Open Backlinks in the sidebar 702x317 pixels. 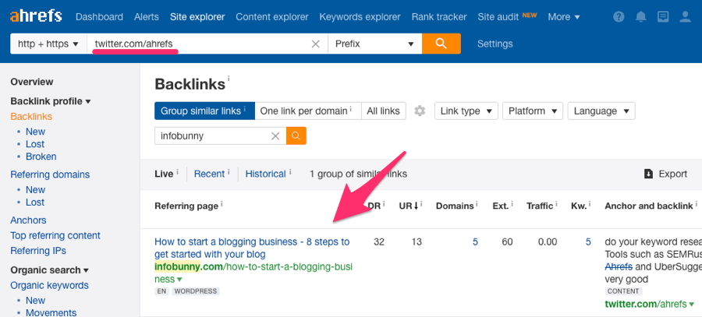[x=31, y=116]
